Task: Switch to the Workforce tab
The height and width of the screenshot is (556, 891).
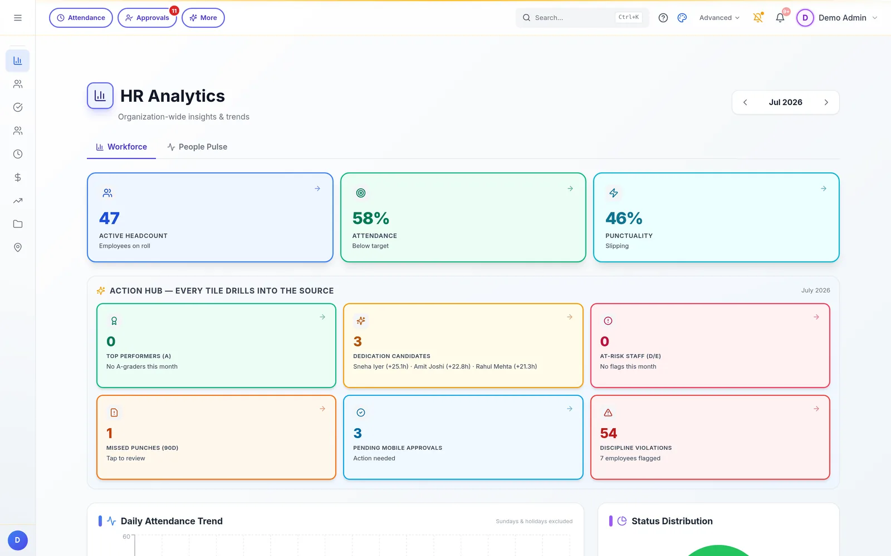Action: pyautogui.click(x=121, y=147)
